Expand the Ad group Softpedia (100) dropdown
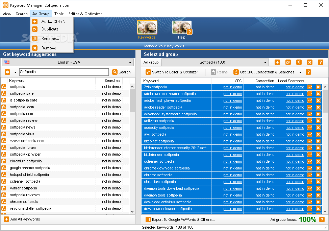This screenshot has height=231, width=329. point(215,62)
